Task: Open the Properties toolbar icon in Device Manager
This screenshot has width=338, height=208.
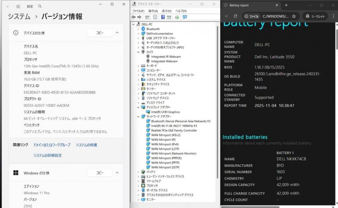Action: 155,17
